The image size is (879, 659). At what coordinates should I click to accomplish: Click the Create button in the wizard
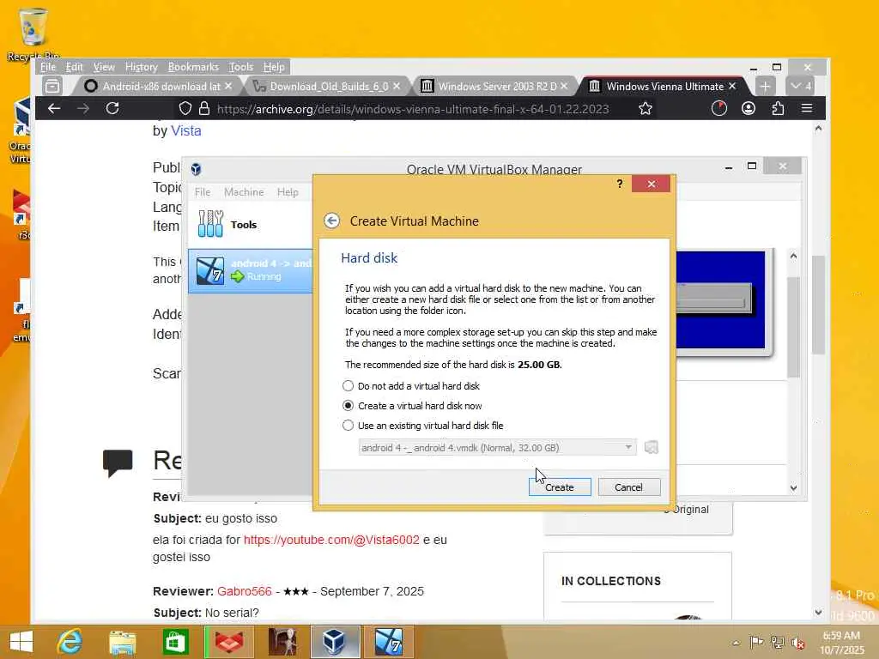pos(560,487)
